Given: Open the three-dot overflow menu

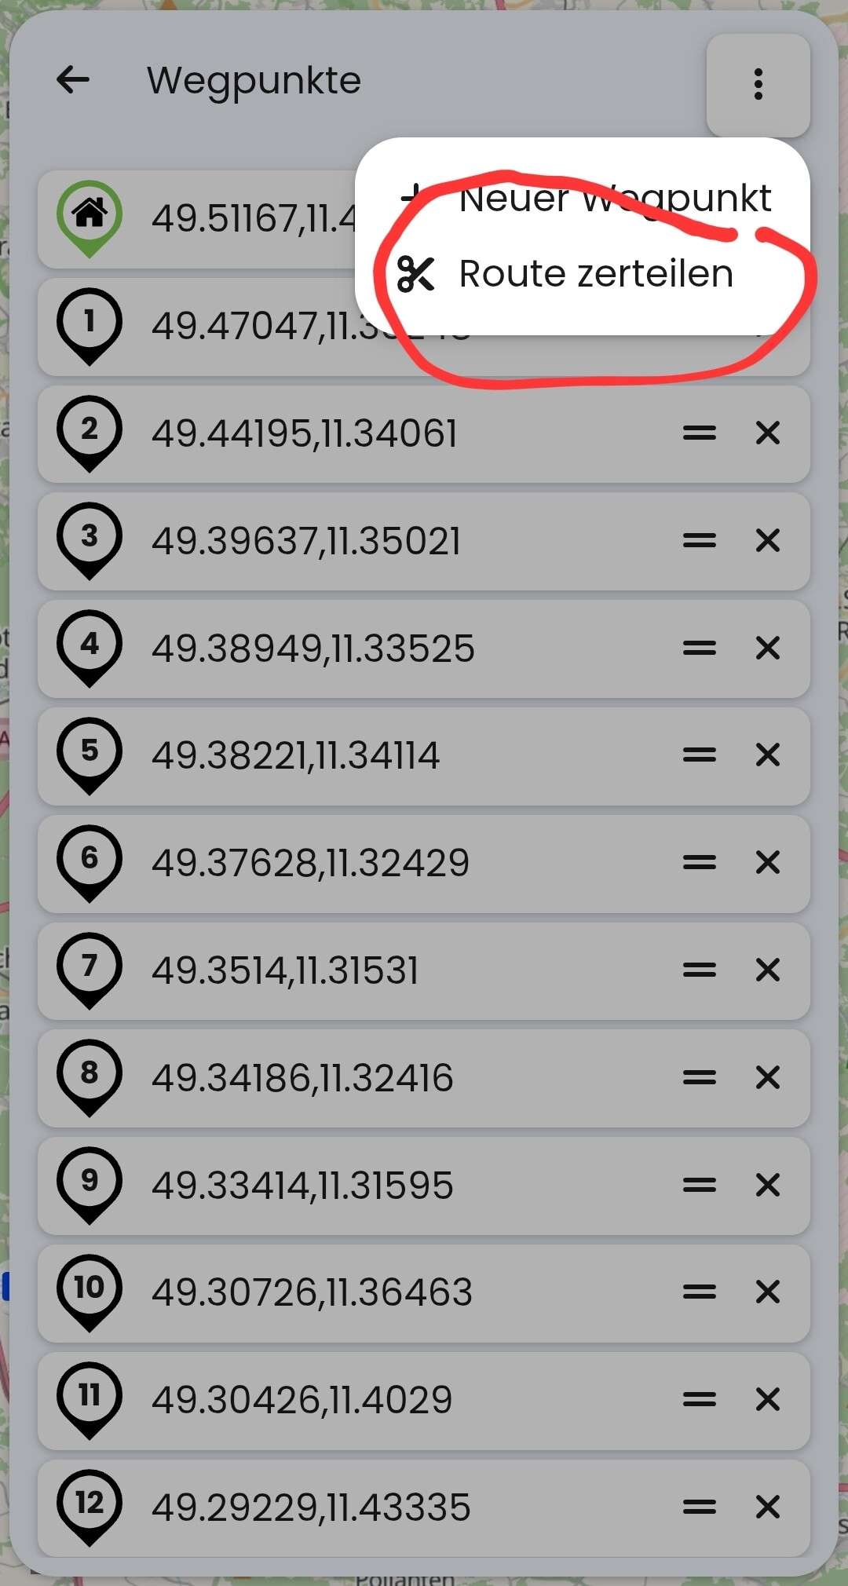Looking at the screenshot, I should [x=758, y=85].
